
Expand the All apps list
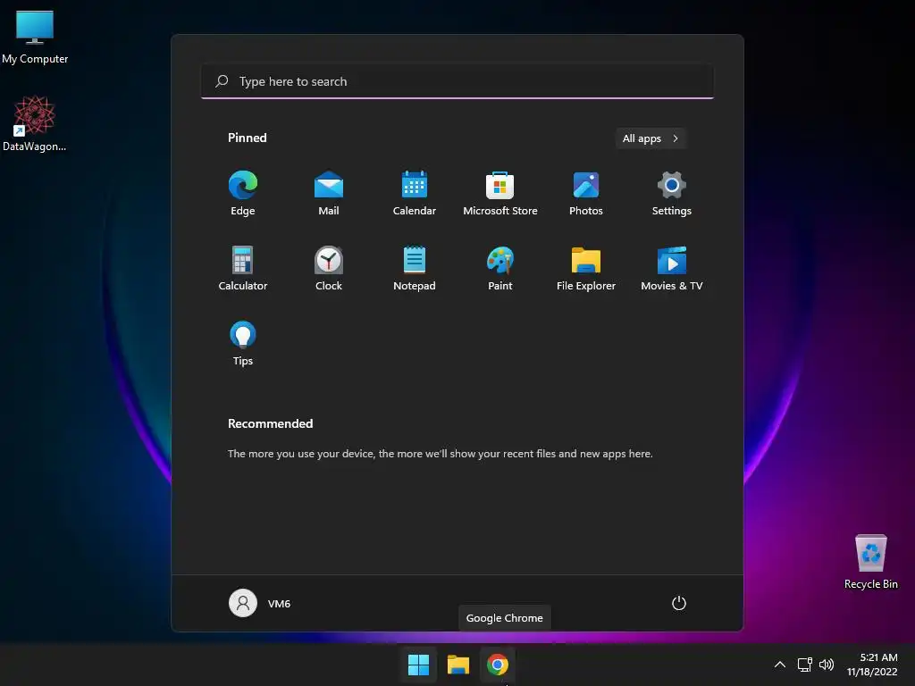click(x=651, y=138)
